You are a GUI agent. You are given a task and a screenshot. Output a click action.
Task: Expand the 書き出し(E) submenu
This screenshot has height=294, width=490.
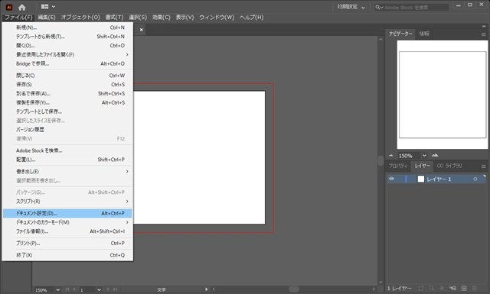point(67,172)
